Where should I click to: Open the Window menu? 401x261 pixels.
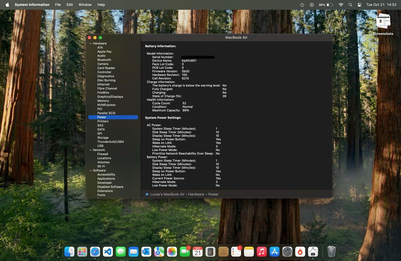coord(85,4)
